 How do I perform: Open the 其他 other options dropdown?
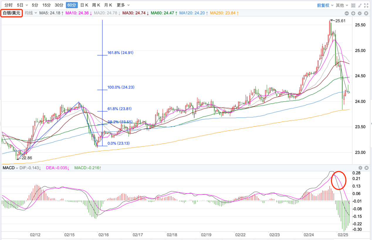tap(342, 5)
